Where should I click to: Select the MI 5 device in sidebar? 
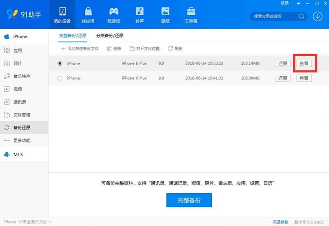click(19, 155)
